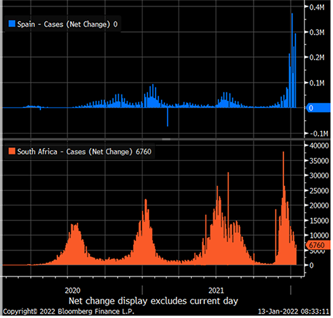Grab the panel divider handle between charts
The height and width of the screenshot is (318, 333).
[x=166, y=139]
